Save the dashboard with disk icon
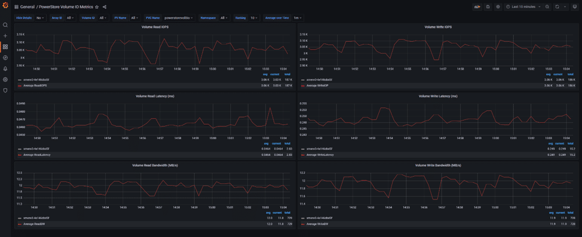The image size is (582, 237). pyautogui.click(x=488, y=7)
